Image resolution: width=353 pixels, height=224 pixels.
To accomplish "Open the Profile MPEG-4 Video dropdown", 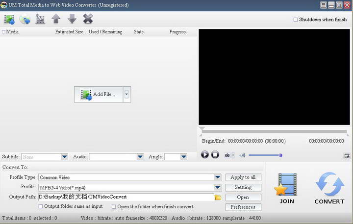I will pos(218,187).
